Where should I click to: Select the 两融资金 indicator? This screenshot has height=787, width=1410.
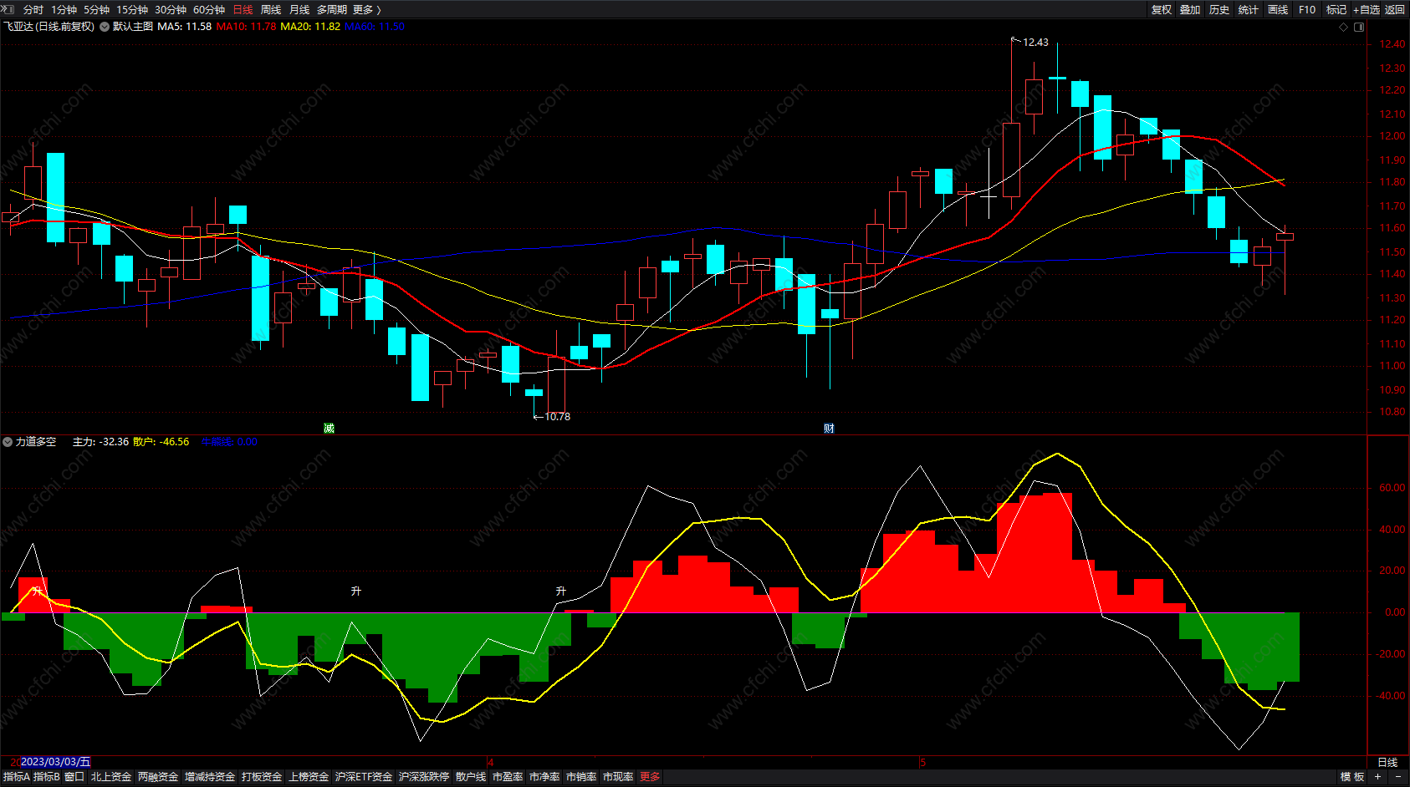pyautogui.click(x=158, y=777)
